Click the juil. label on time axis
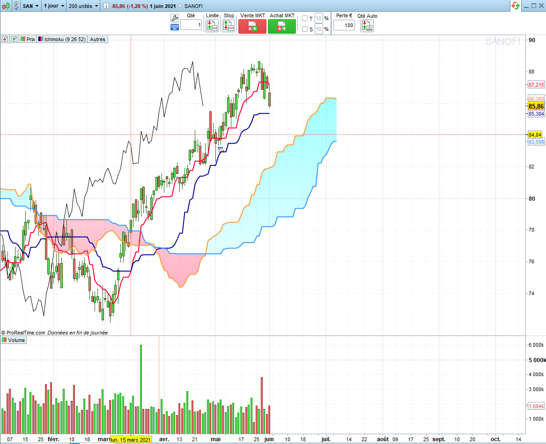 (x=326, y=439)
